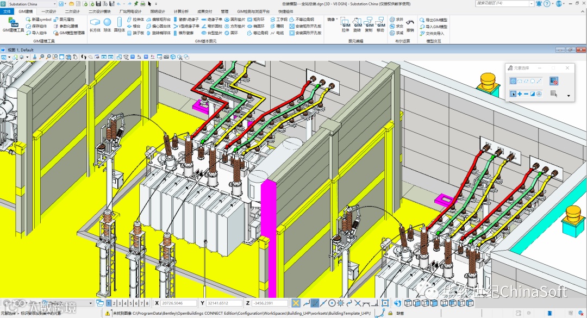Click 参数化建模 button
This screenshot has width=587, height=318.
point(66,26)
